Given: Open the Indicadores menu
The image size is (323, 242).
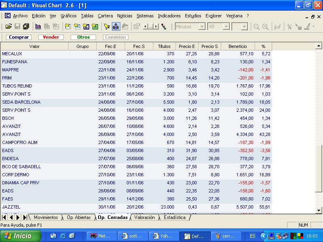Looking at the screenshot, I should 169,16.
